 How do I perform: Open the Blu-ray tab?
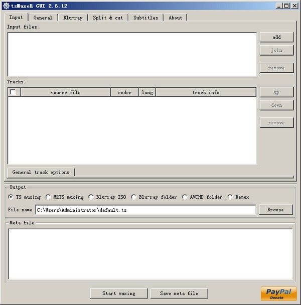point(73,18)
